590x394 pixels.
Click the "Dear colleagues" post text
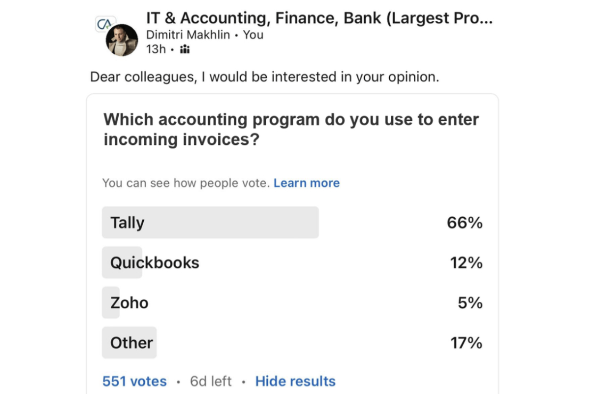[x=264, y=77]
